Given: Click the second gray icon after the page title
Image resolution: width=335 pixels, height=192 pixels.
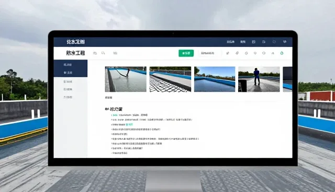Looking at the screenshot, I should [x=103, y=53].
